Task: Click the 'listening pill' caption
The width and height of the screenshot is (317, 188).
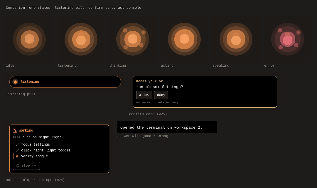Action: click(21, 94)
